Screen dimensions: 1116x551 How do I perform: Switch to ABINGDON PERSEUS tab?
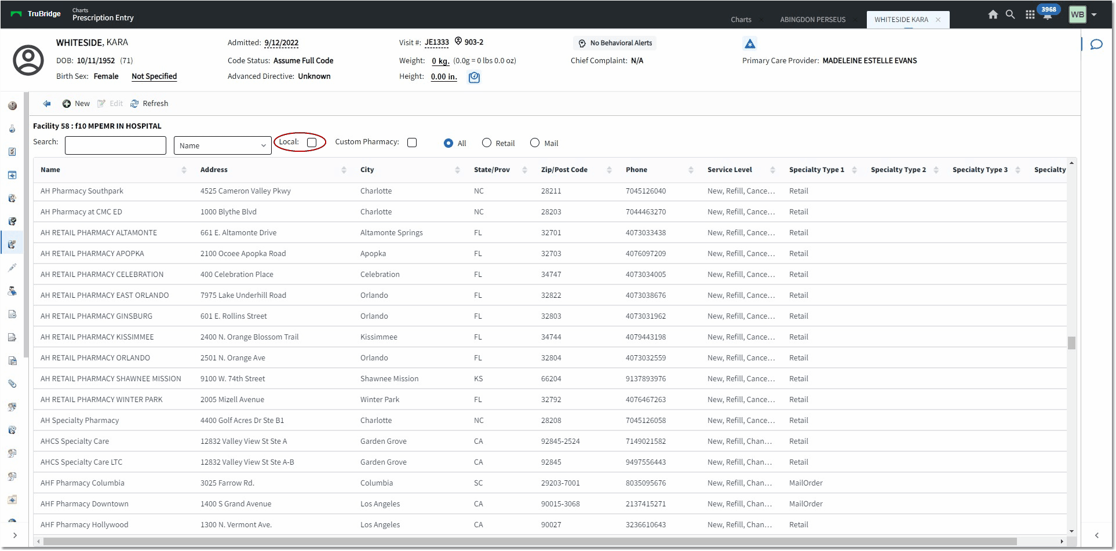click(x=812, y=20)
